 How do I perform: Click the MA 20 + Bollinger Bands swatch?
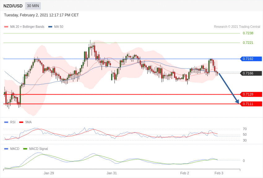click(x=6, y=27)
